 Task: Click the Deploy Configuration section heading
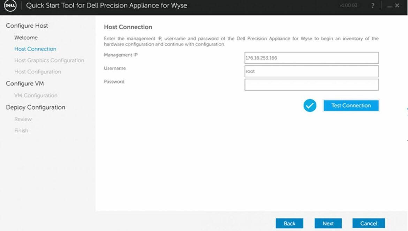click(35, 107)
